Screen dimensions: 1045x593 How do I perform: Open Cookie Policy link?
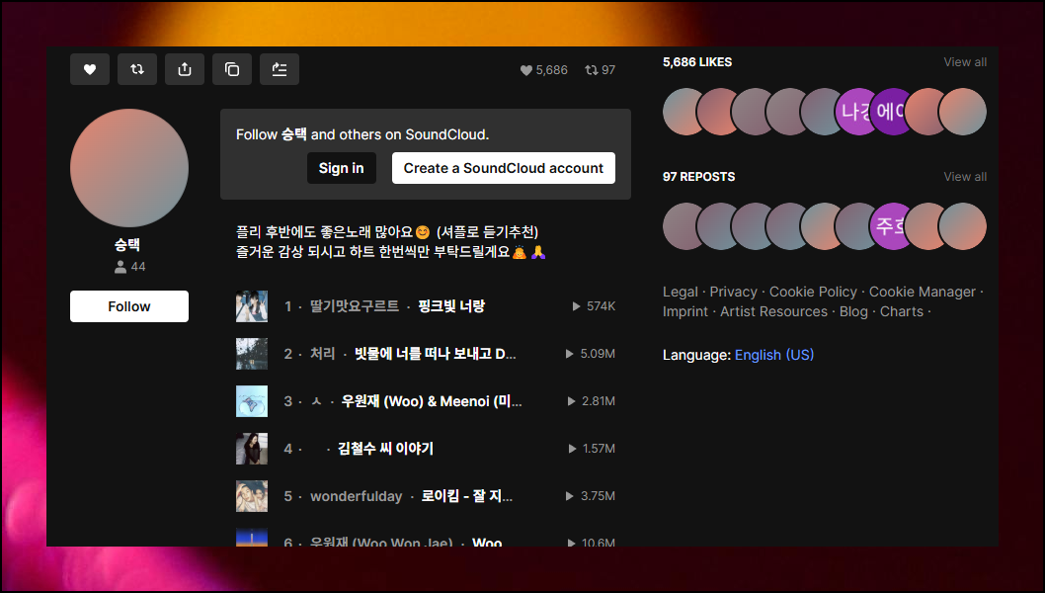813,292
